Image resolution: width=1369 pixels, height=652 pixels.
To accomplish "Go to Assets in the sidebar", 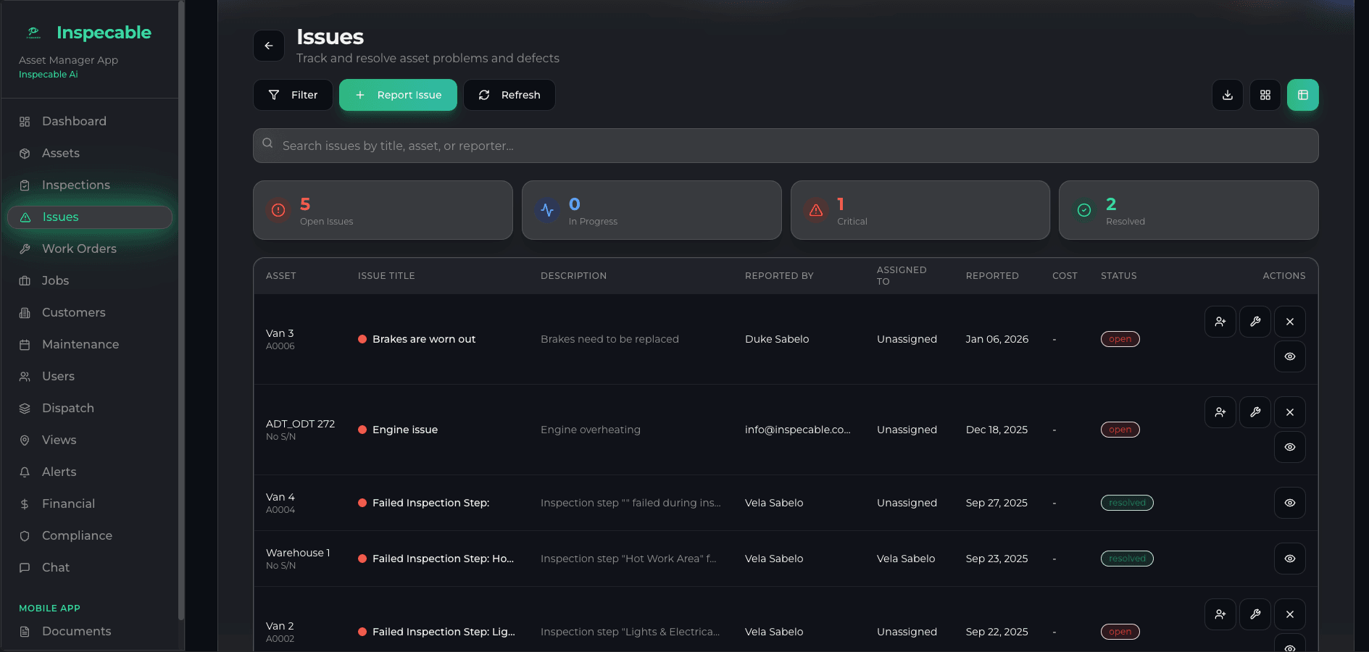I will click(x=90, y=154).
